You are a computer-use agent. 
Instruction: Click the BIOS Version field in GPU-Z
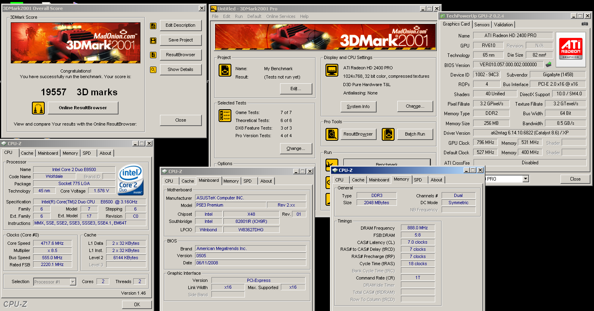(x=509, y=65)
